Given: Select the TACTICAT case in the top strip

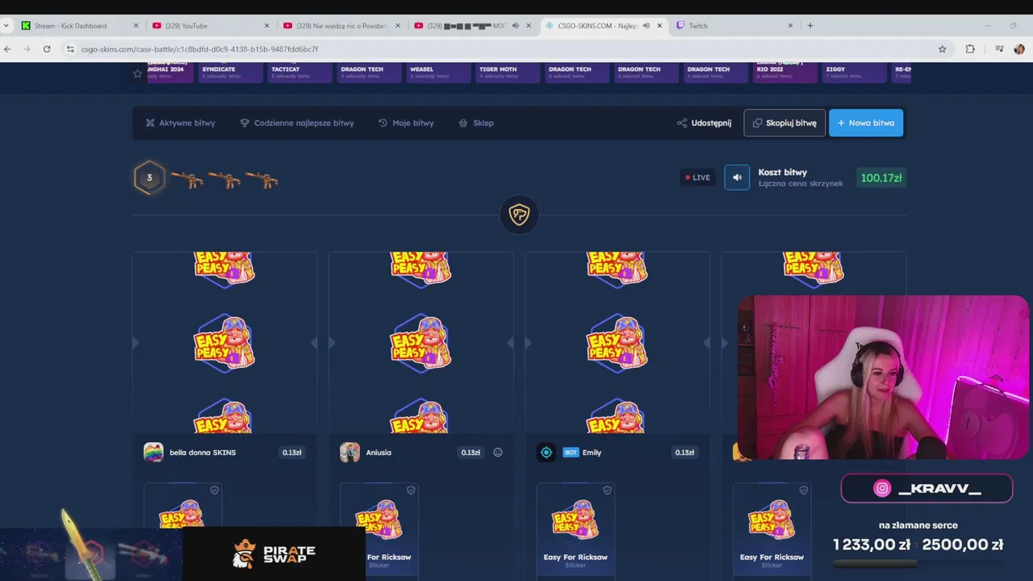Looking at the screenshot, I should 299,72.
